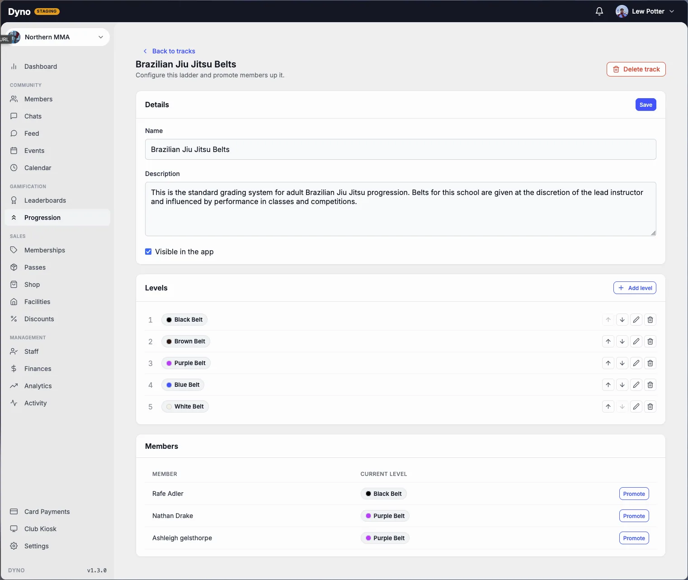The width and height of the screenshot is (688, 580).
Task: Open Staff management
Action: point(57,352)
